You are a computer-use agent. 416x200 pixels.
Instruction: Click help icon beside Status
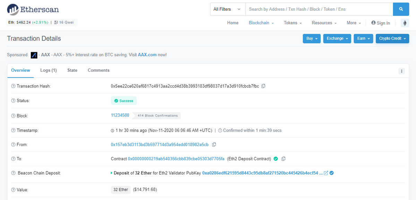(x=13, y=101)
